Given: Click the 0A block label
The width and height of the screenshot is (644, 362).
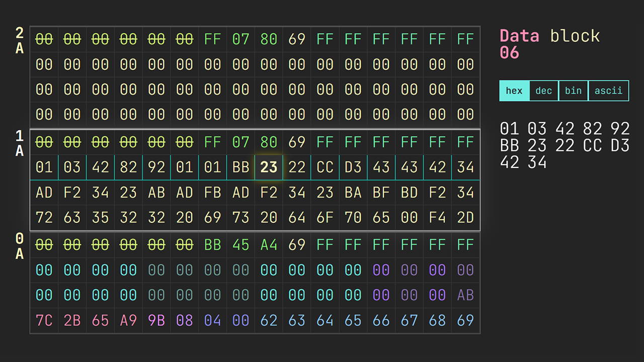Looking at the screenshot, I should click(20, 246).
